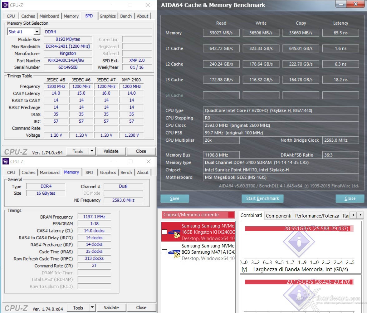Click Validate in the lower CPU-Z window
The width and height of the screenshot is (367, 313).
[111, 307]
